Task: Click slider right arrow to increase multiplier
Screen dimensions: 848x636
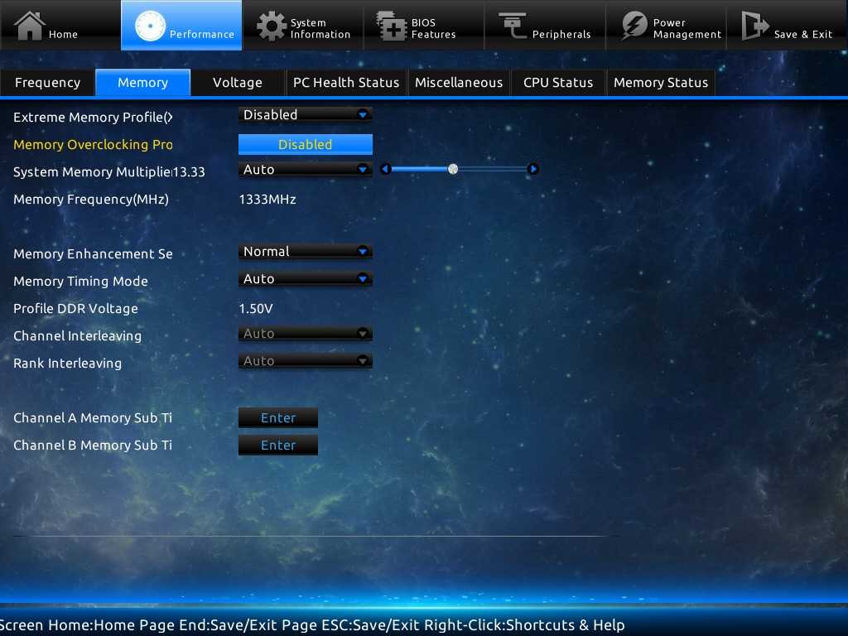Action: pos(533,169)
